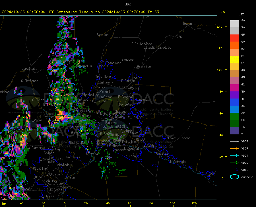Click the Tres_Mayo label

(x=103, y=77)
